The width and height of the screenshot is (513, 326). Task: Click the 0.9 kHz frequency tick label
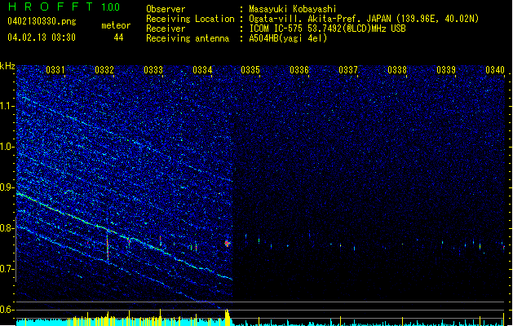click(7, 187)
